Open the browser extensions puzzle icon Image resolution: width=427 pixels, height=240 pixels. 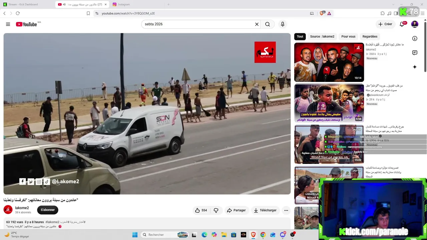coord(383,13)
